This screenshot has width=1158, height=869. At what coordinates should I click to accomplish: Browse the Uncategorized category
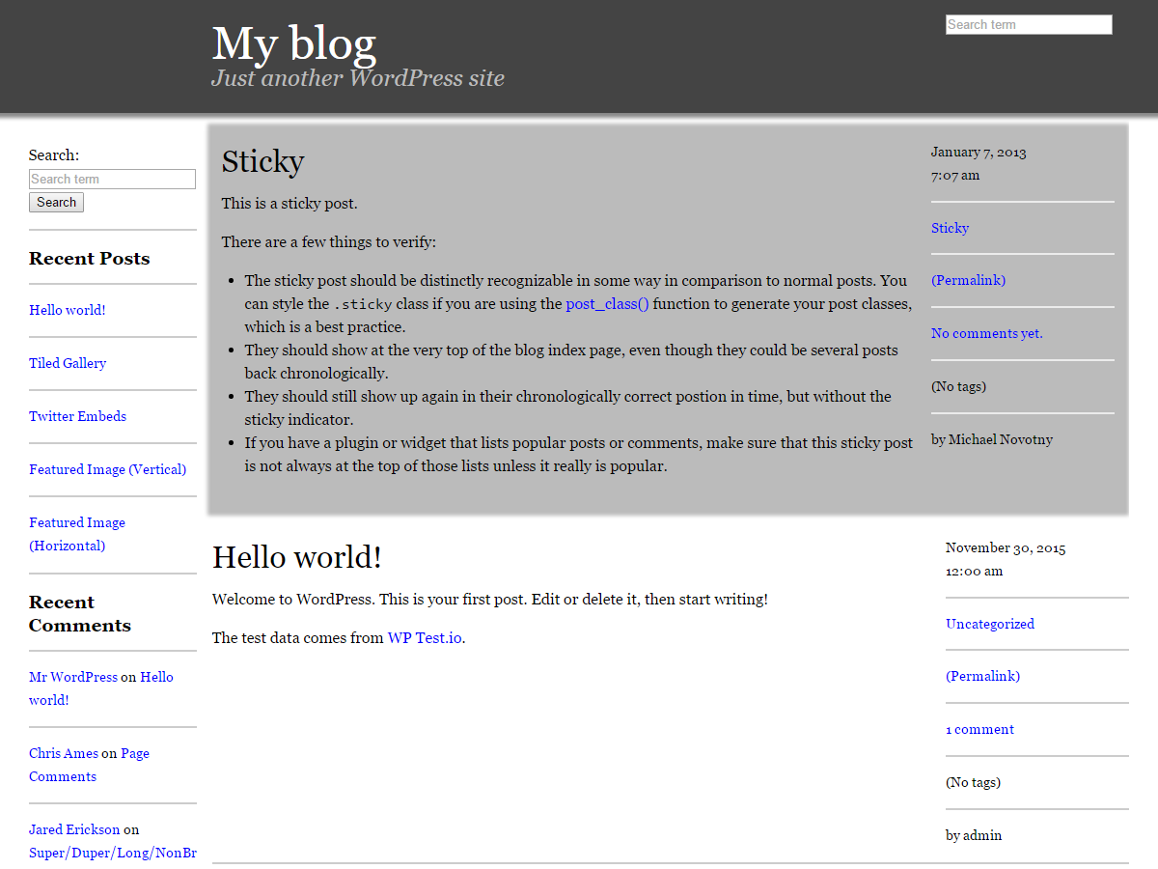click(989, 624)
